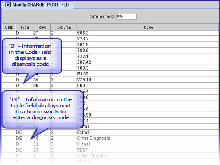Click Column cell 3 in Other1 row

tap(64, 144)
